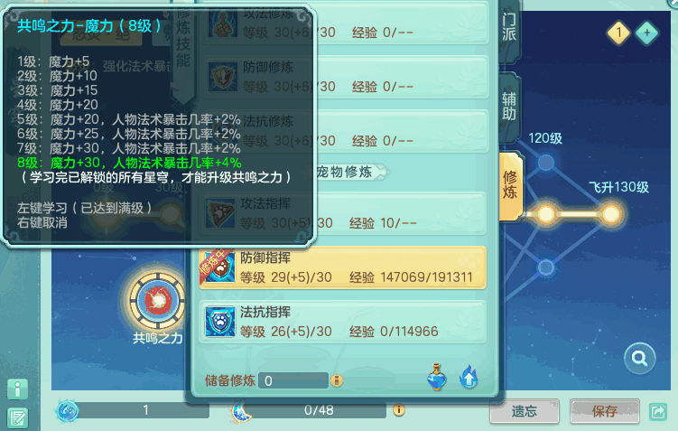
Task: Activate the 120级 star node
Action: click(546, 163)
